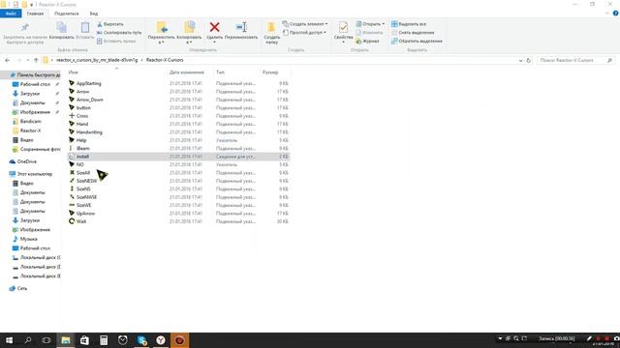This screenshot has height=348, width=620.
Task: Click the Переименовать (Rename) ribbon icon
Action: click(x=241, y=27)
